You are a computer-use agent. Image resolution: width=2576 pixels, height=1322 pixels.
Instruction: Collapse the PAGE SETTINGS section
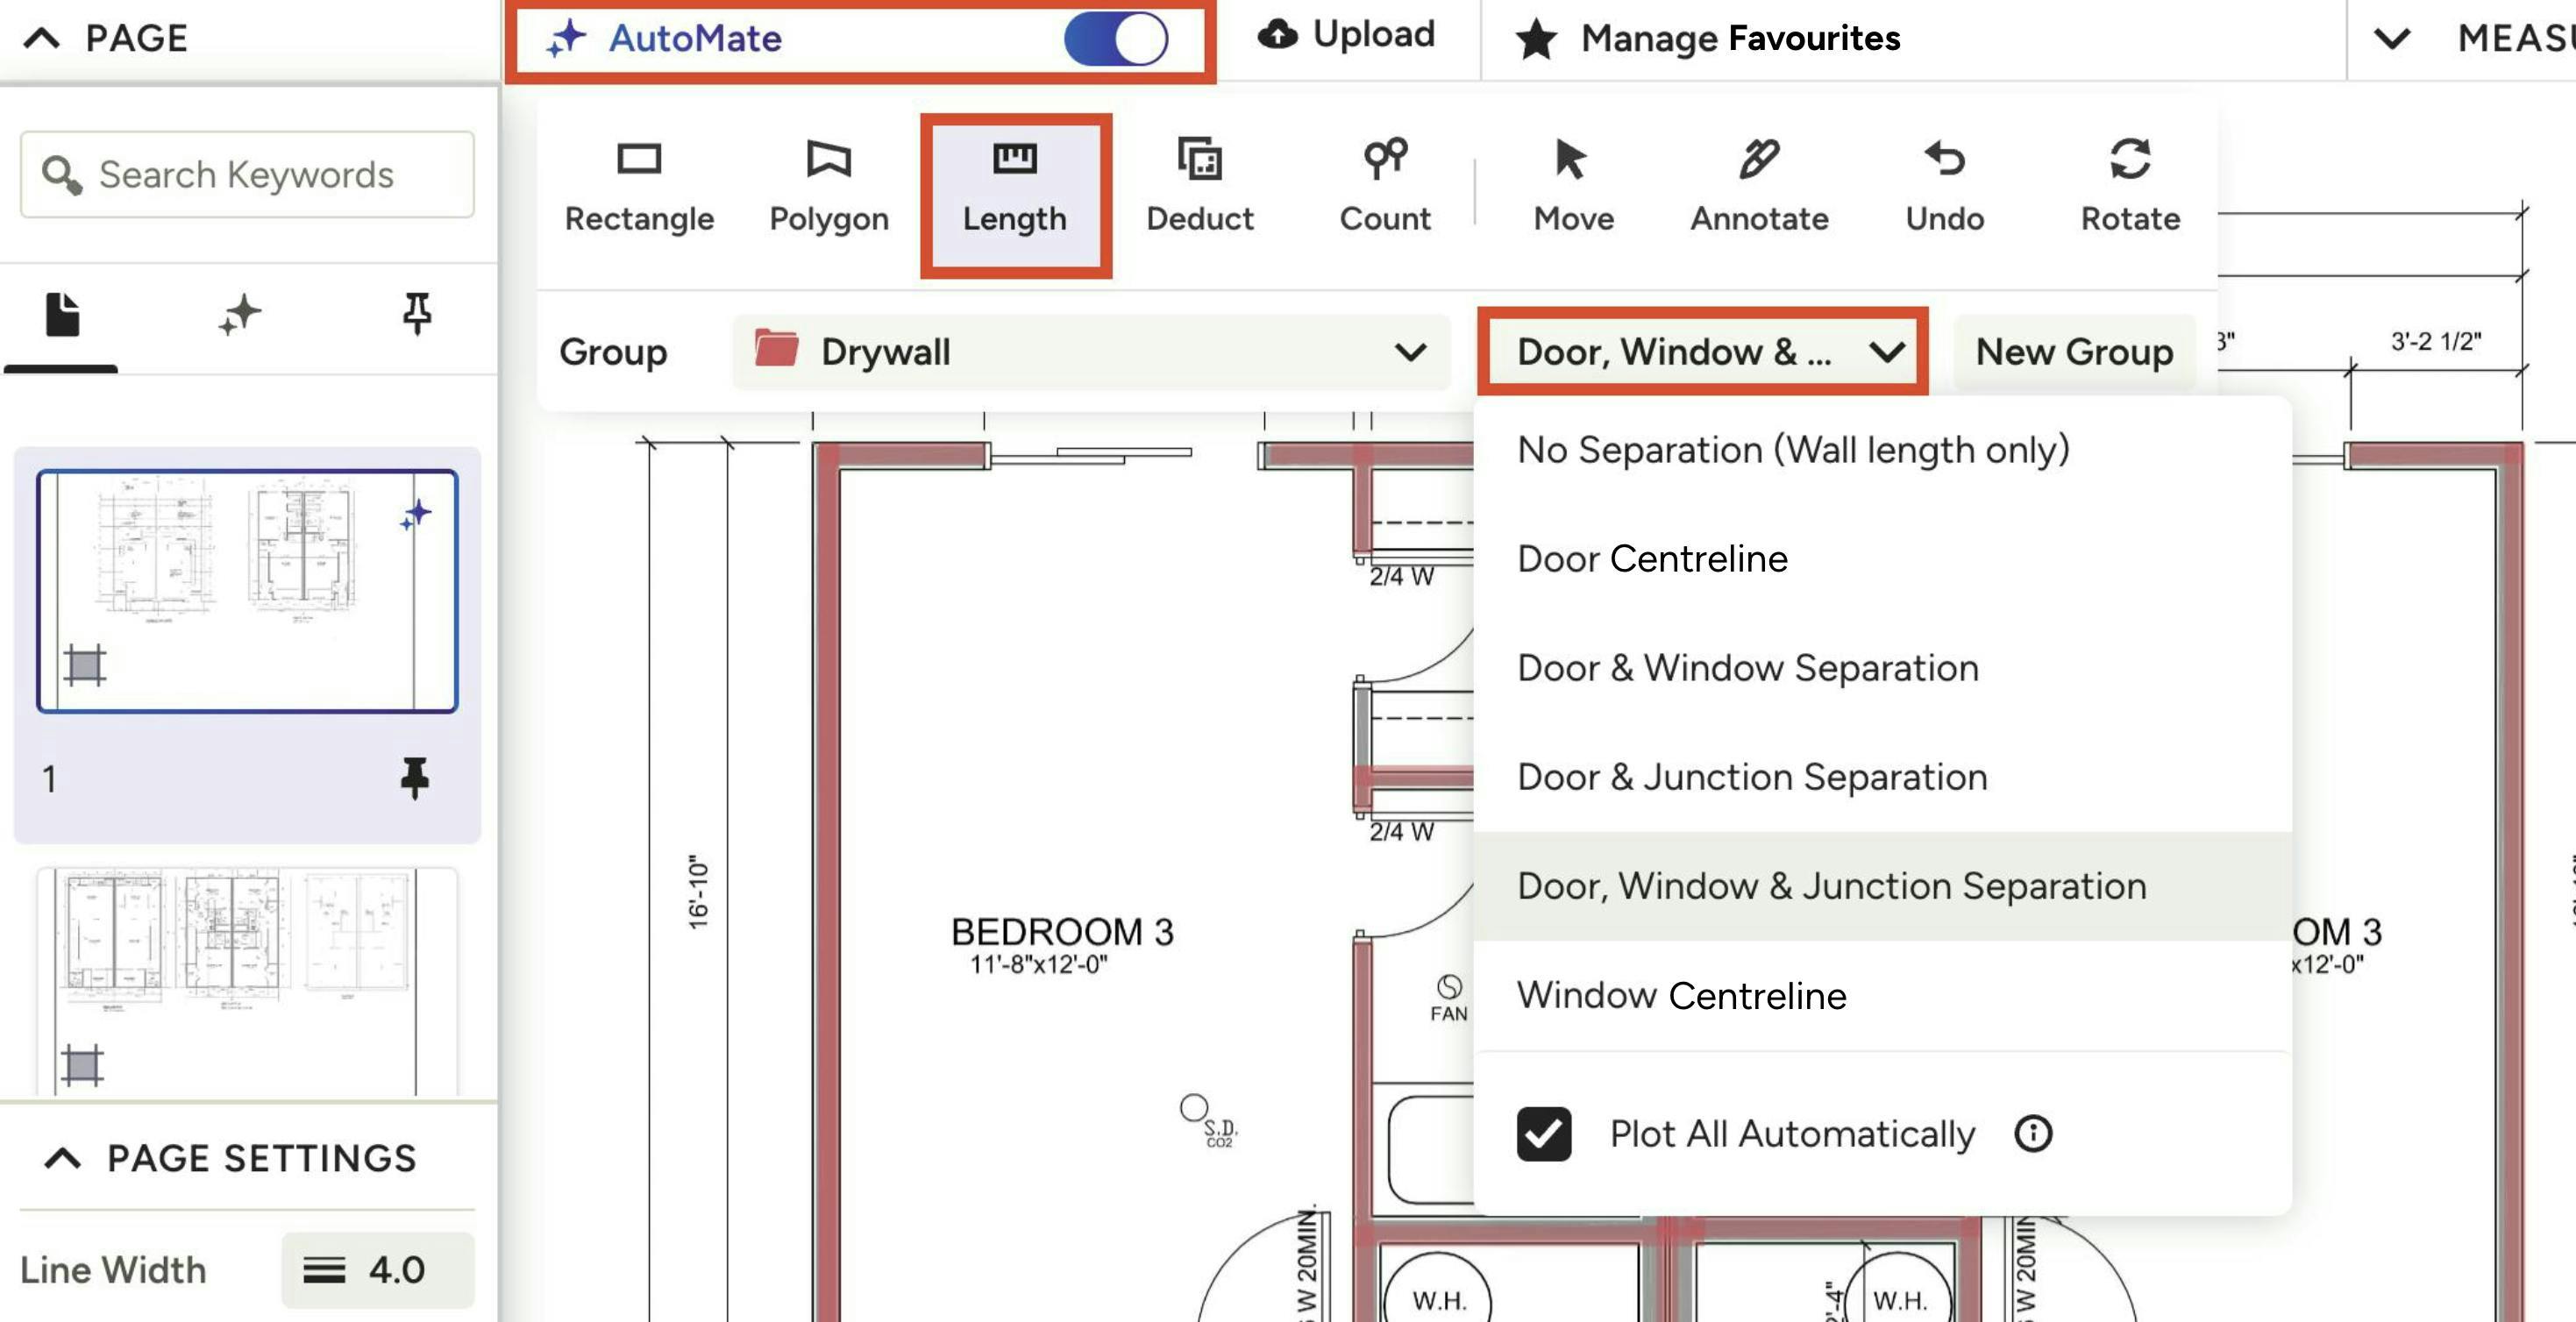(x=62, y=1158)
